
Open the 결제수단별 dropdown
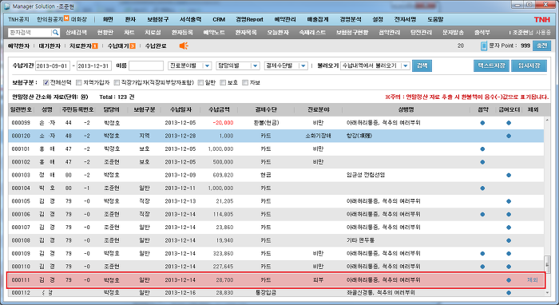(x=286, y=65)
